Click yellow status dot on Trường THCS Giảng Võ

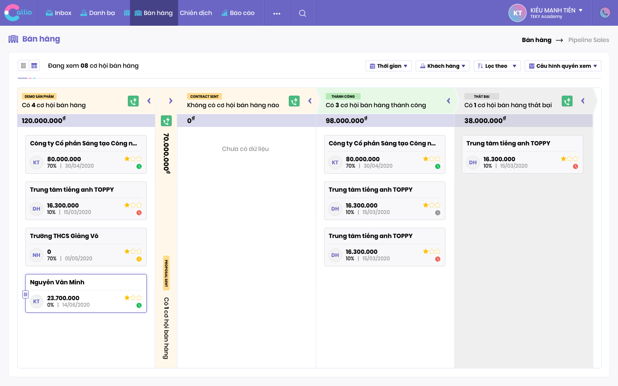pyautogui.click(x=139, y=259)
